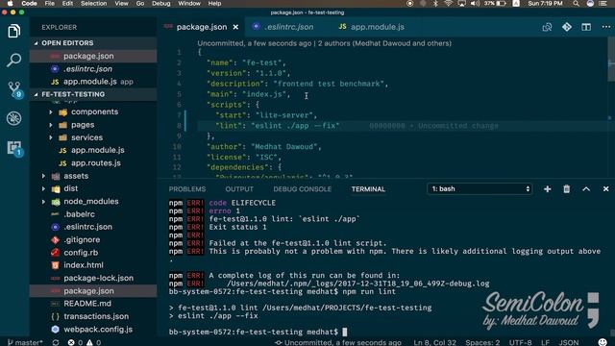Open webpack.config.js in the file tree
Viewport: 615px width, 346px height.
[x=98, y=330]
